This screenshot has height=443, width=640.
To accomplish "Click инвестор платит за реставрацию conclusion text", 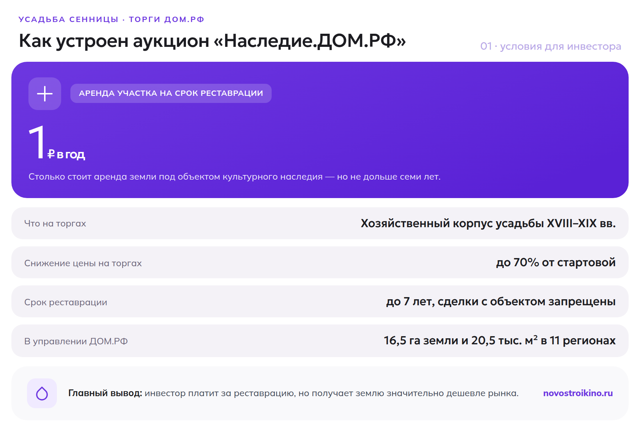I will click(x=332, y=393).
